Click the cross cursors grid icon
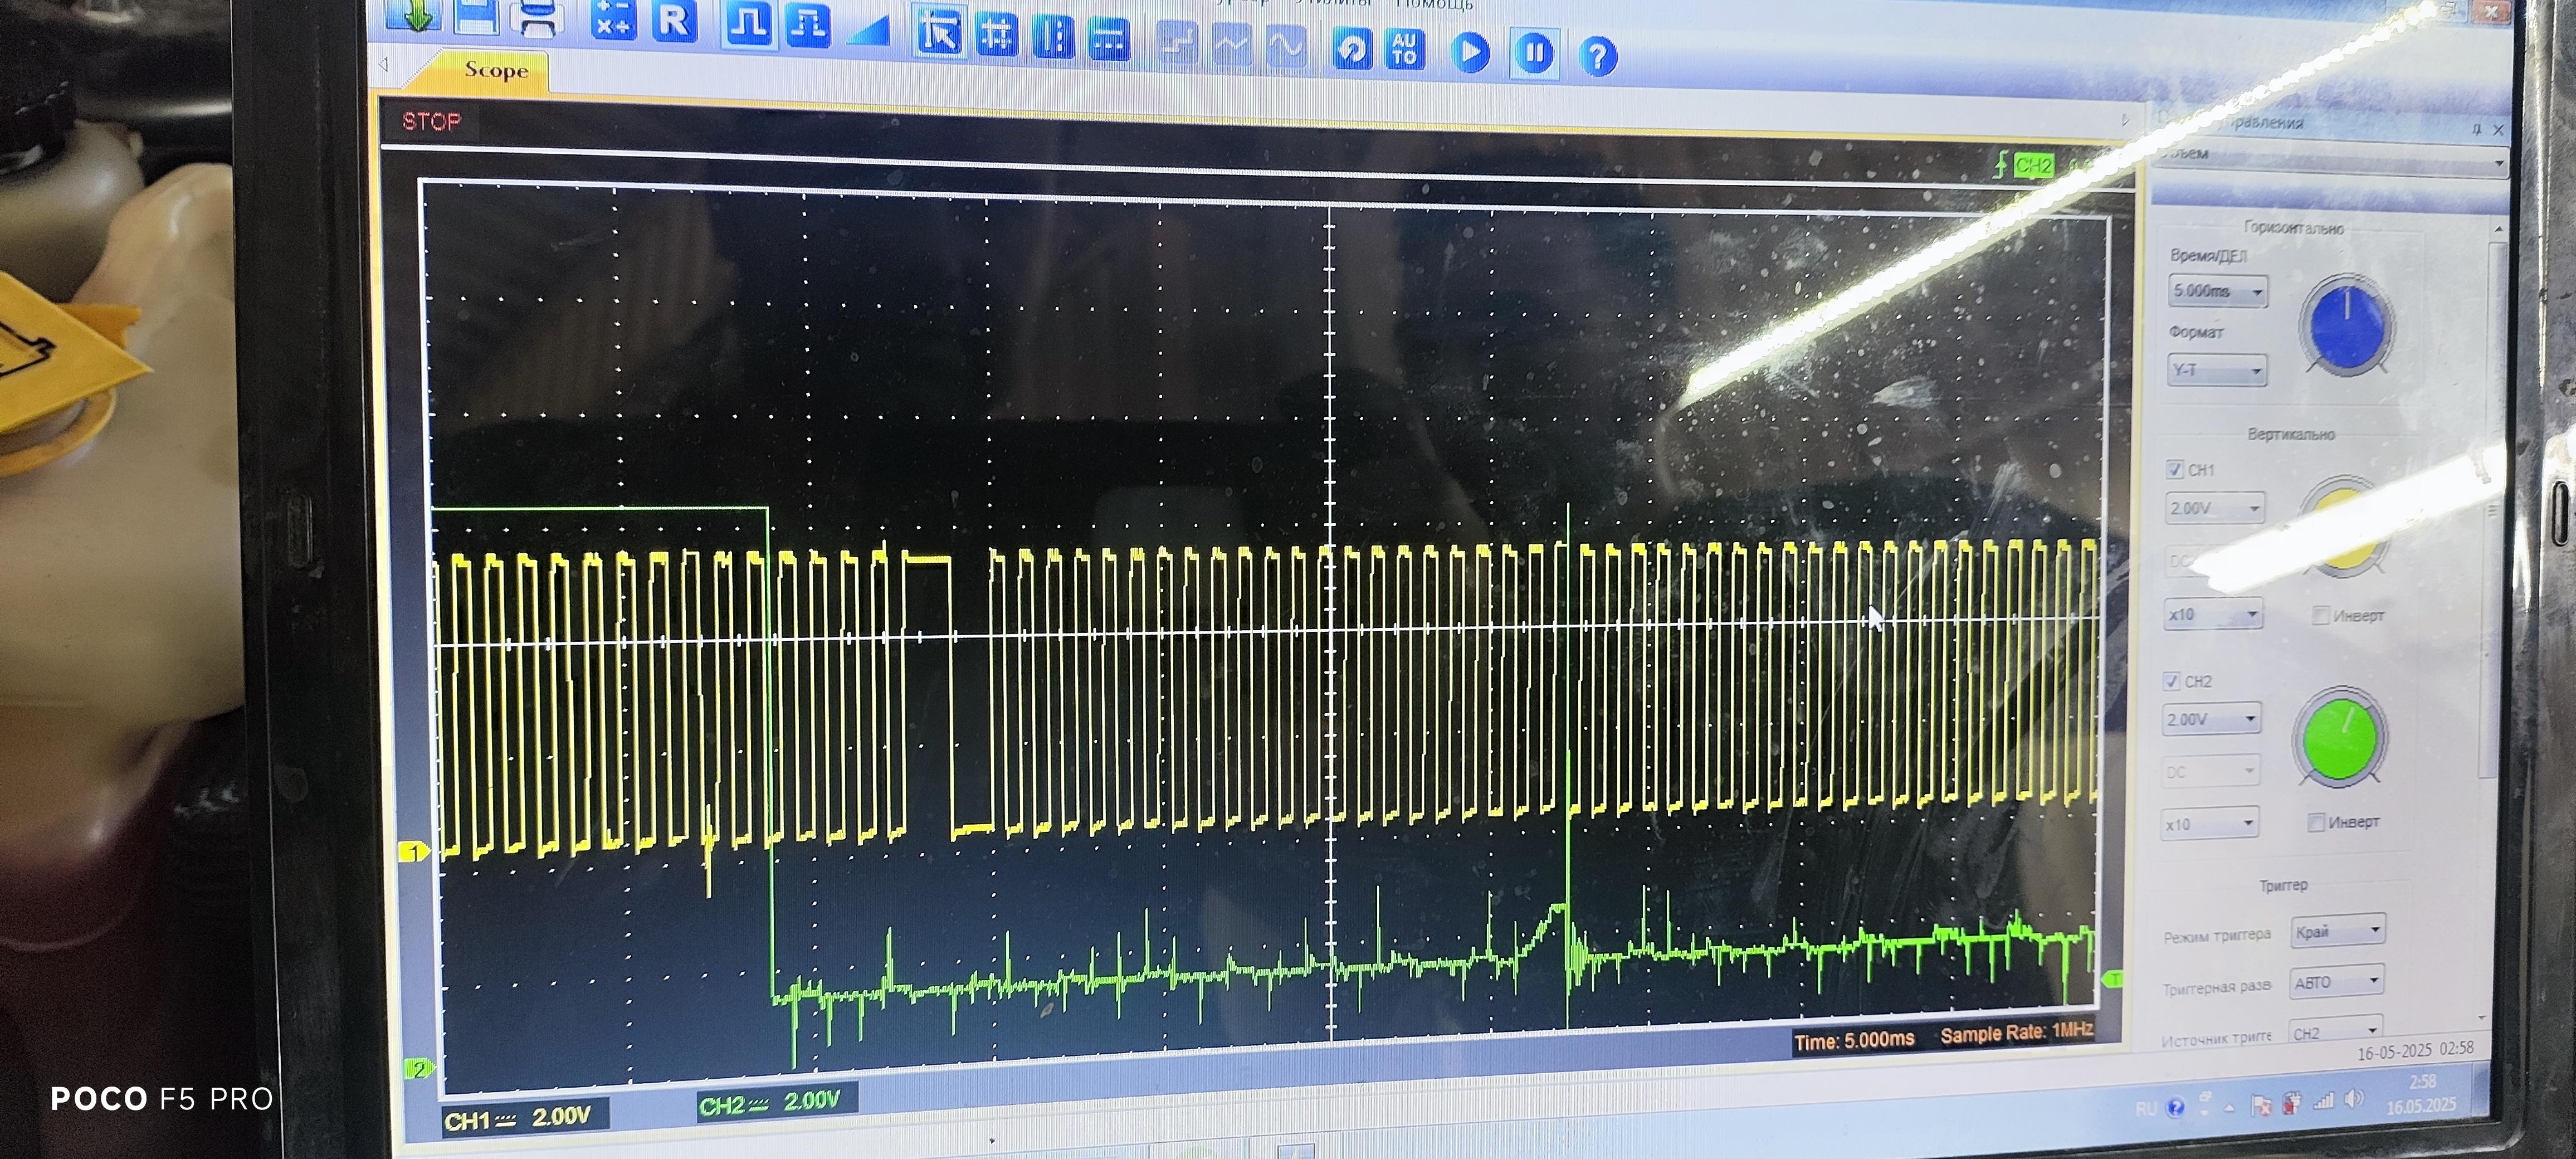 996,35
